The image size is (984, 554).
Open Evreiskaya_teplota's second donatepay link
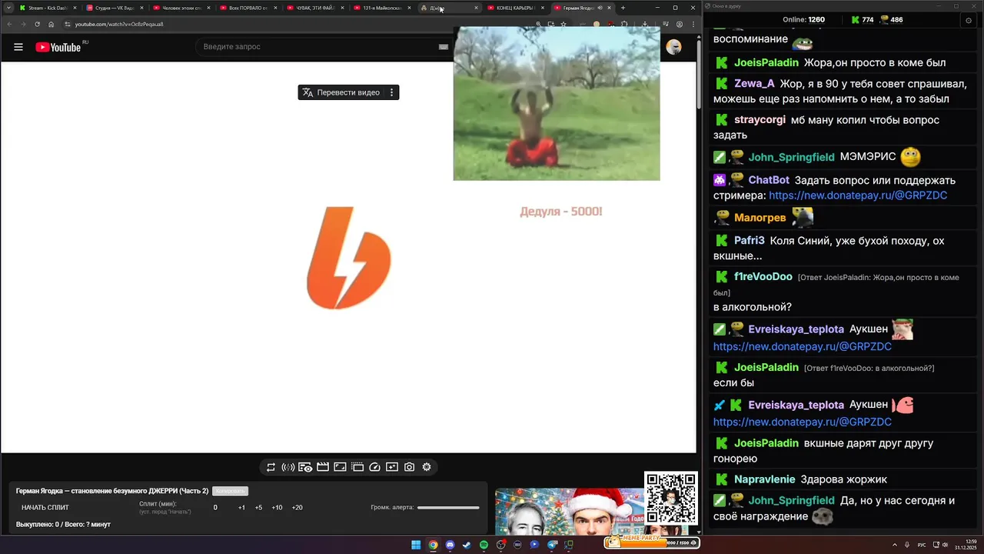pyautogui.click(x=803, y=422)
